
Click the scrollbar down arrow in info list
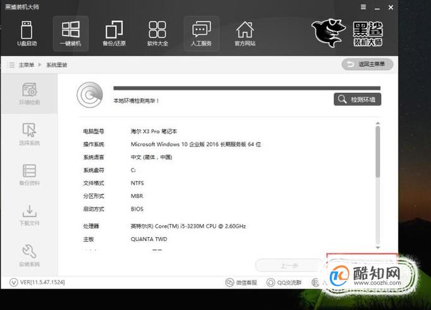point(378,247)
